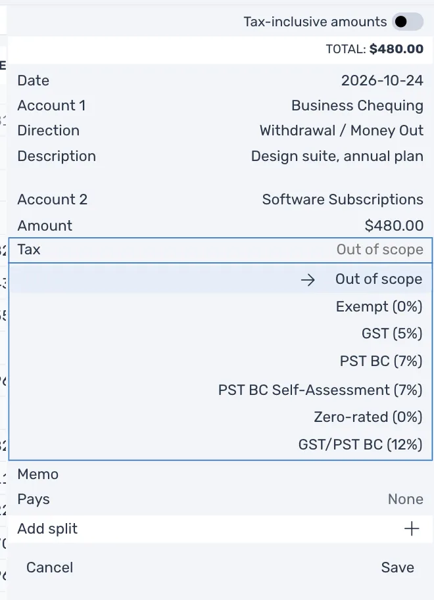434x600 pixels.
Task: Click the plus icon beside Add split
Action: [x=412, y=529]
